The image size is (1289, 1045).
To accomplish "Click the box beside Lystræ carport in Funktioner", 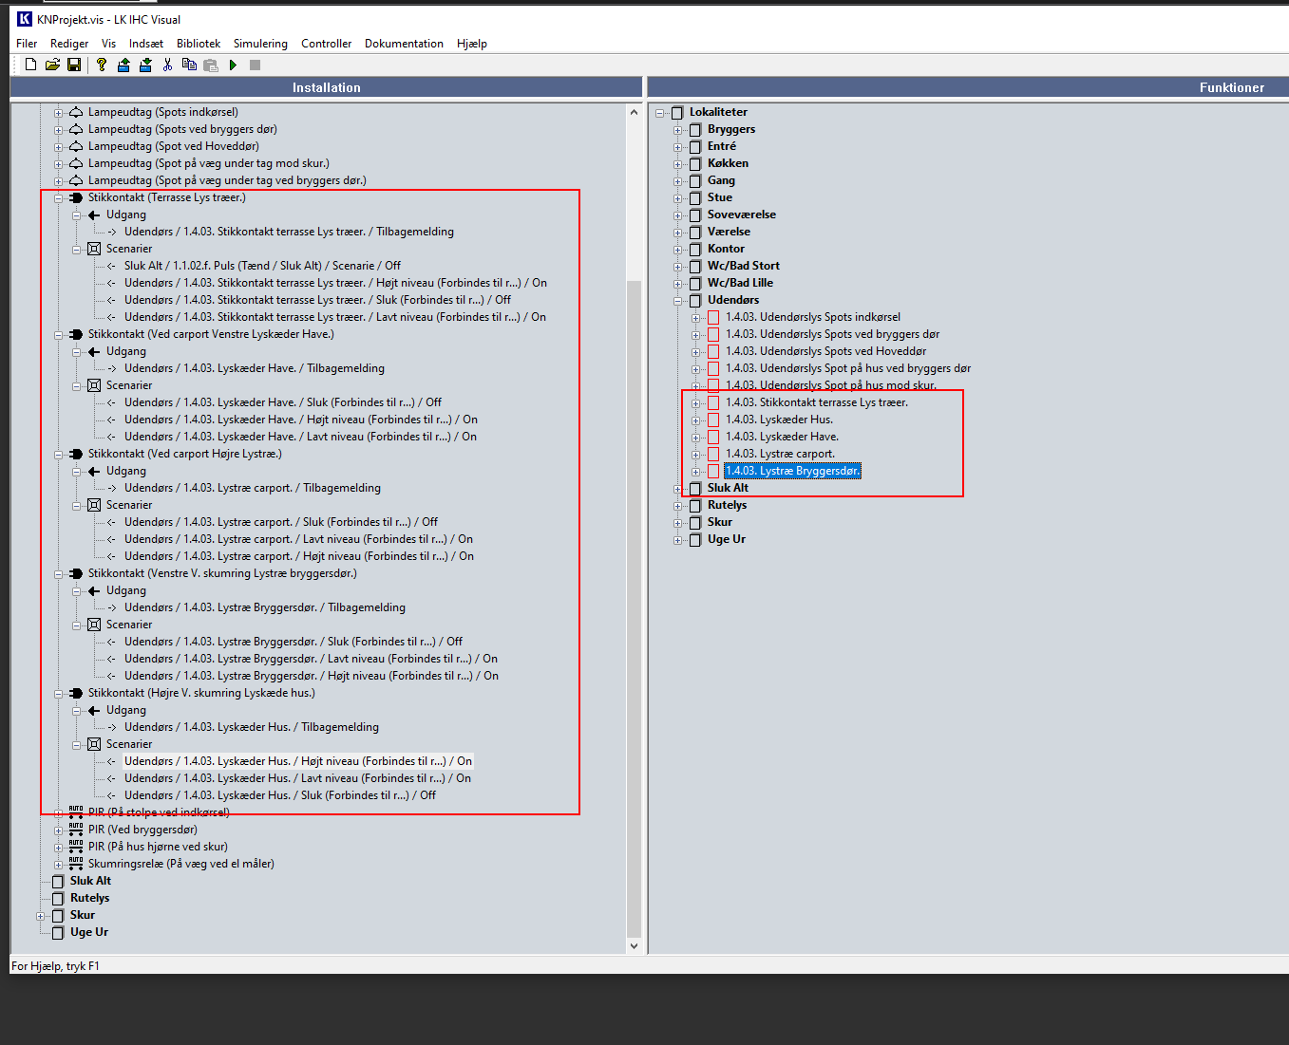I will pyautogui.click(x=713, y=454).
